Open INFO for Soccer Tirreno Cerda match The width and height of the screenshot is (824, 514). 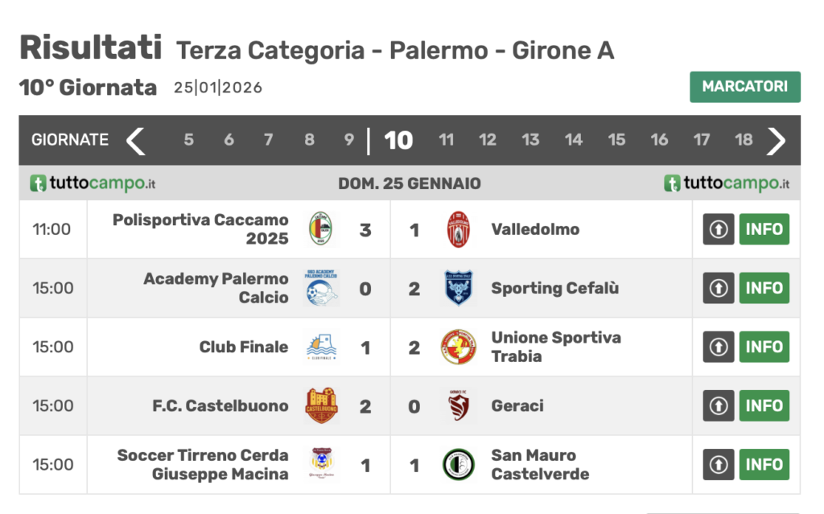[764, 464]
